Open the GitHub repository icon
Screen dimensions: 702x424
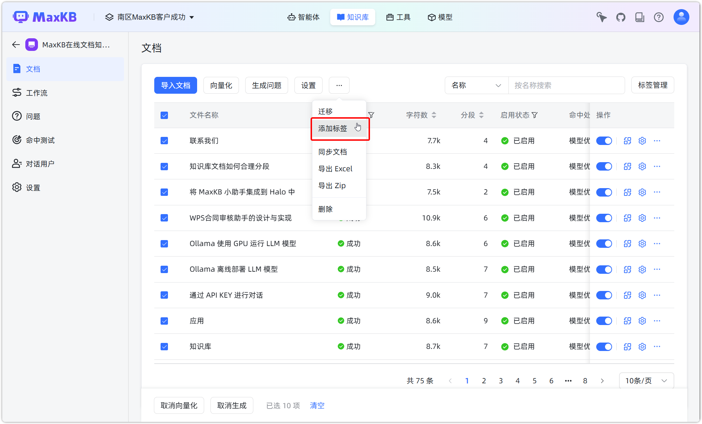(x=620, y=17)
